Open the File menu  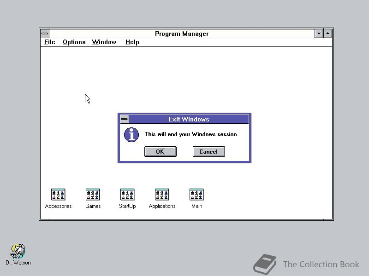(50, 42)
